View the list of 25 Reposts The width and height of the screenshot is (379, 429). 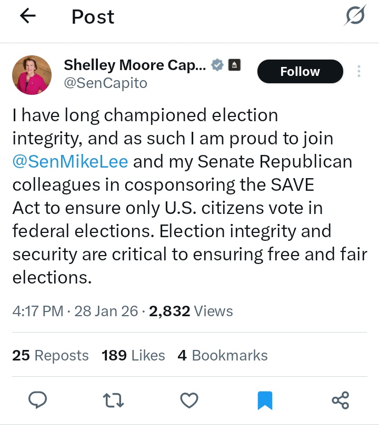51,356
